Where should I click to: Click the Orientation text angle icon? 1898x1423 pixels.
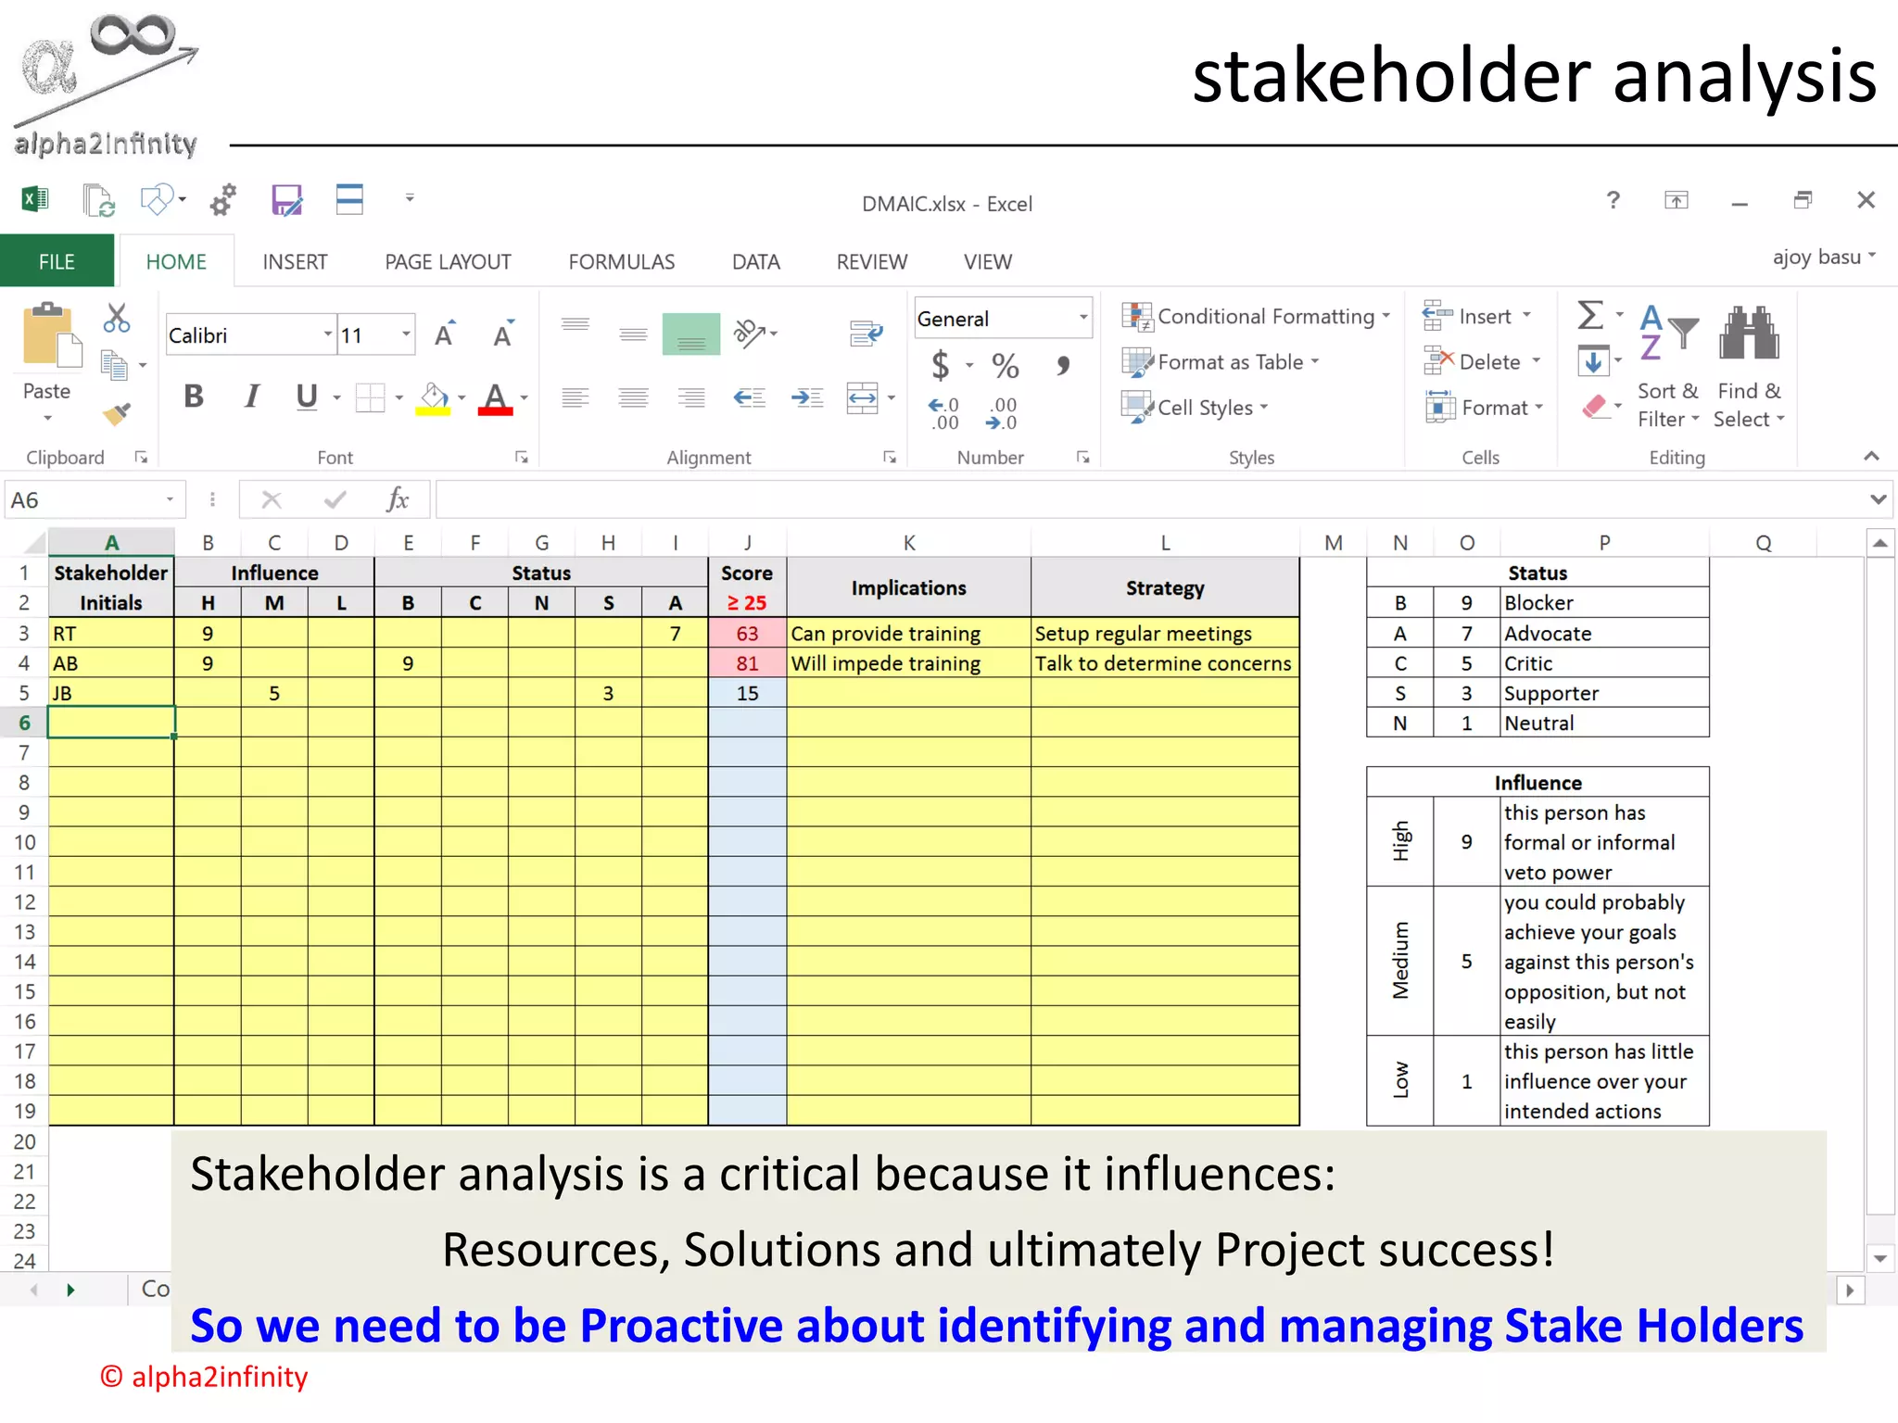coord(750,333)
